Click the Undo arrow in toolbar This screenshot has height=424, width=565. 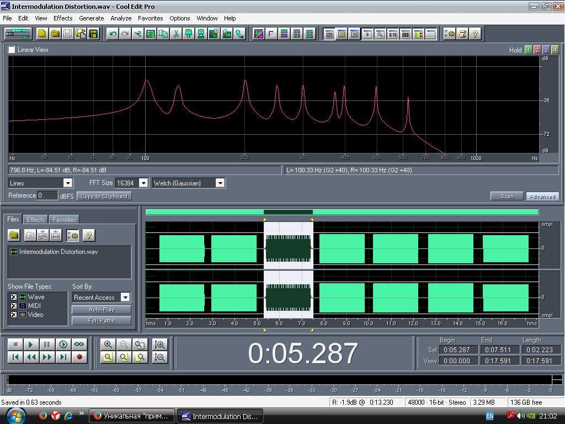(113, 34)
